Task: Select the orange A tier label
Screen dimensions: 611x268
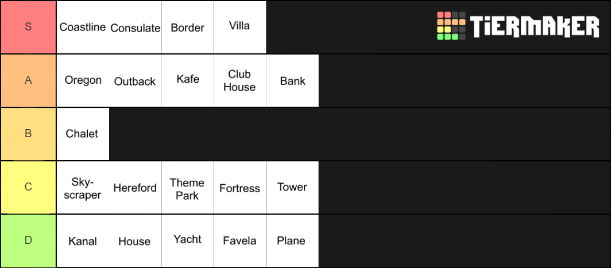Action: tap(28, 81)
